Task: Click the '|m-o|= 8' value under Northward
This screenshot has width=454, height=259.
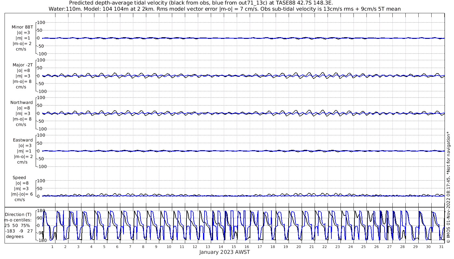Action: [22, 119]
